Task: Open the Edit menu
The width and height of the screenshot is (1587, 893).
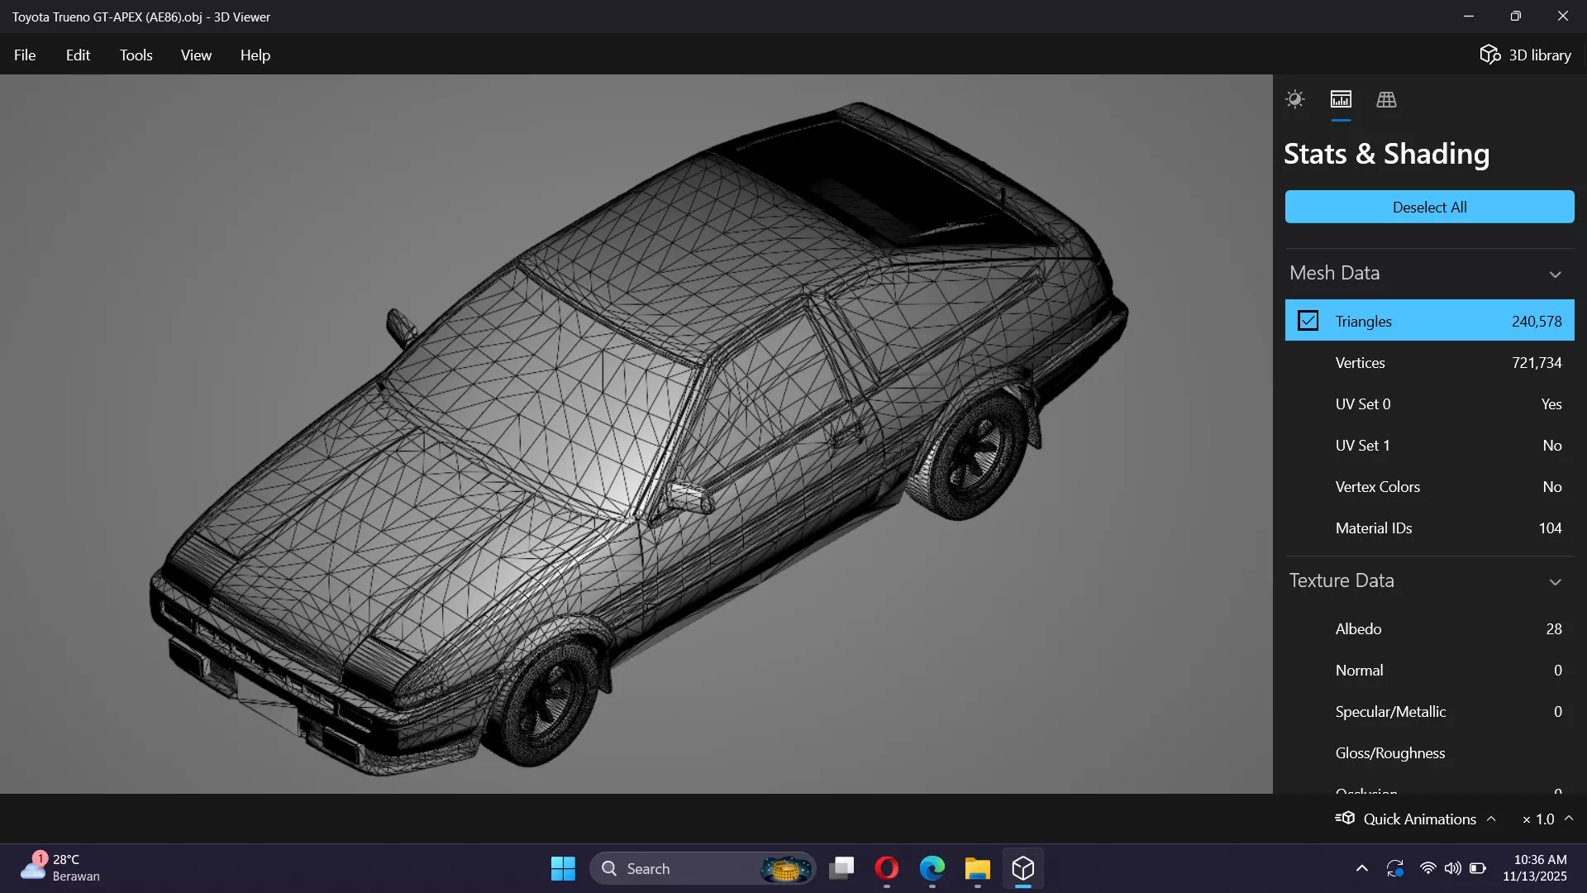Action: pos(78,55)
